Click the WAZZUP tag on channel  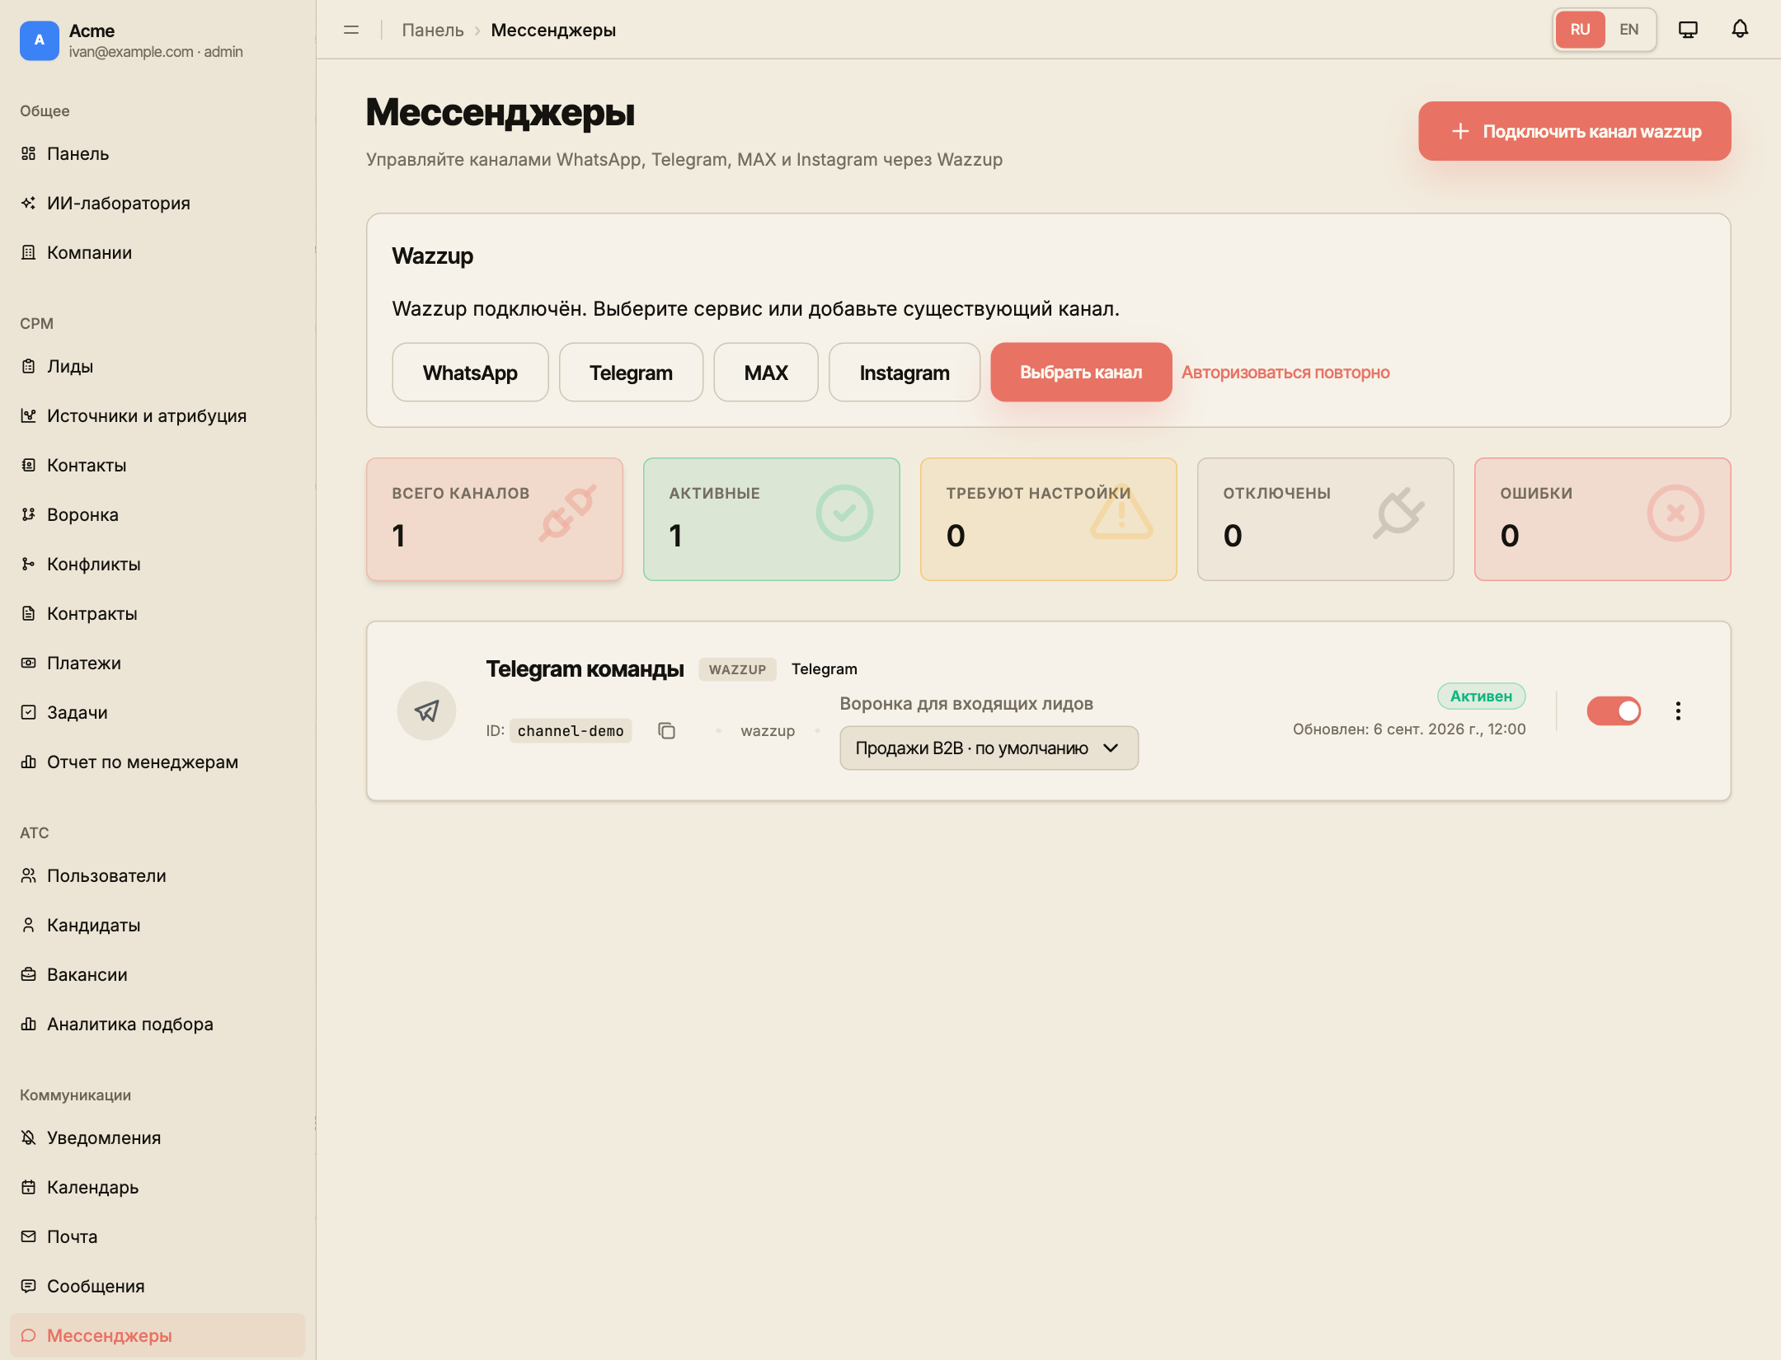tap(737, 669)
